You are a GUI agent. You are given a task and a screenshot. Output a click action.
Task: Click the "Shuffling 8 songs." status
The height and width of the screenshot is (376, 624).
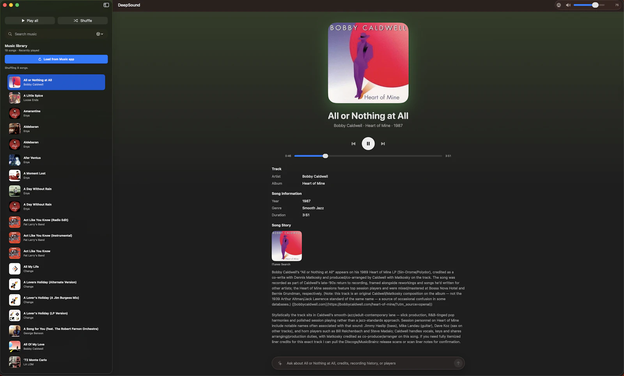click(x=16, y=68)
